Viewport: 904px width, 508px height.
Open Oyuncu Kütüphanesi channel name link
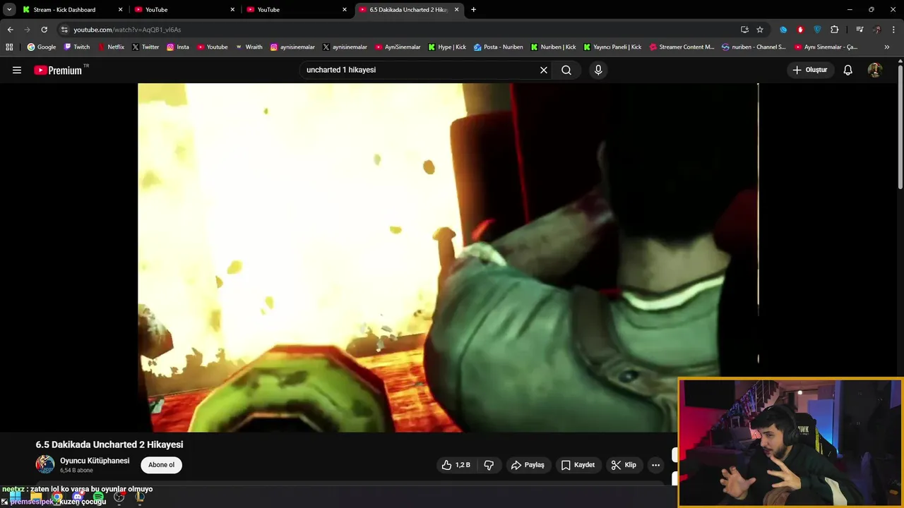click(x=95, y=461)
